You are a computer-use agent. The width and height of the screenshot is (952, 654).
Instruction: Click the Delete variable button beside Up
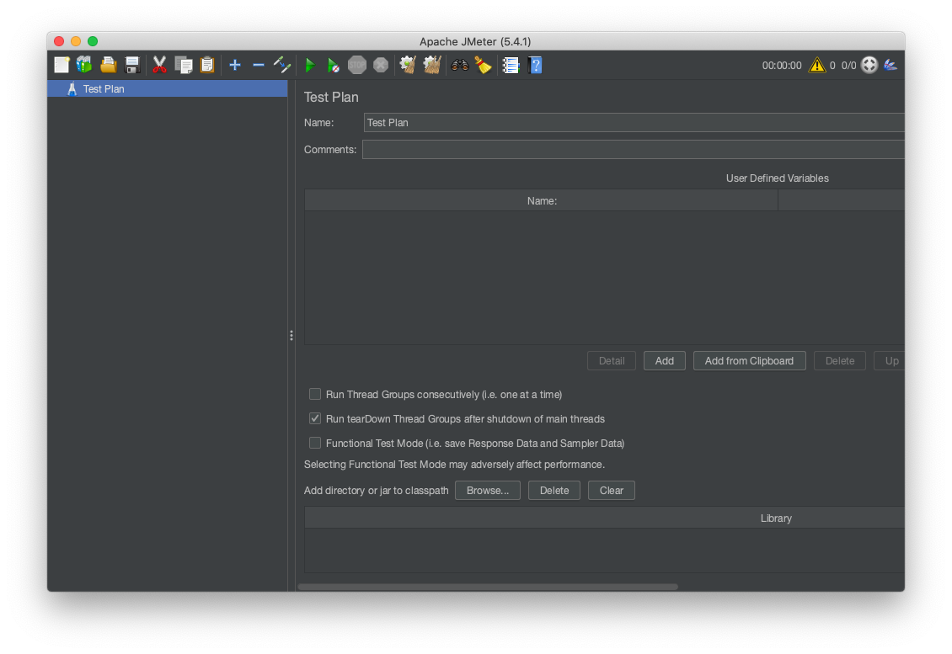(840, 361)
